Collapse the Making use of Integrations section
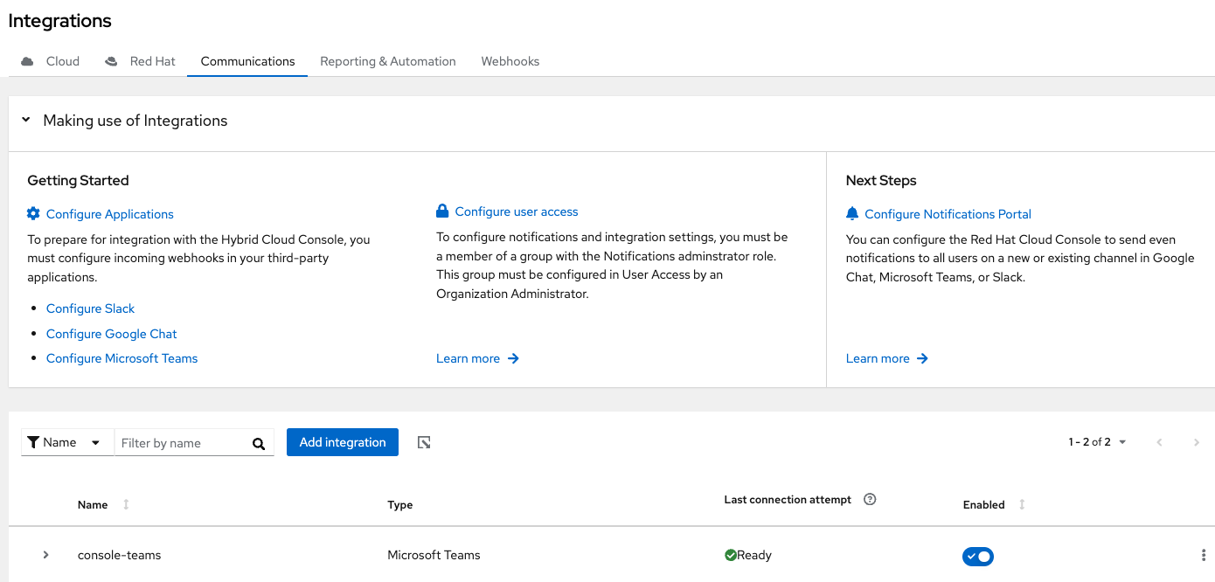The image size is (1215, 582). (26, 120)
